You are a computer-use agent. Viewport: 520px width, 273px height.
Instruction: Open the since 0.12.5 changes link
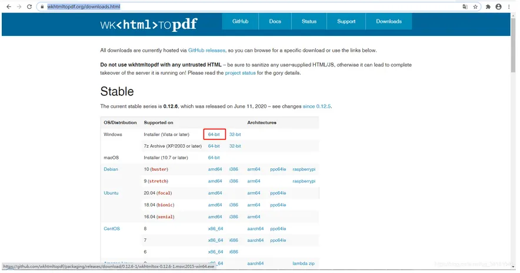pos(316,106)
